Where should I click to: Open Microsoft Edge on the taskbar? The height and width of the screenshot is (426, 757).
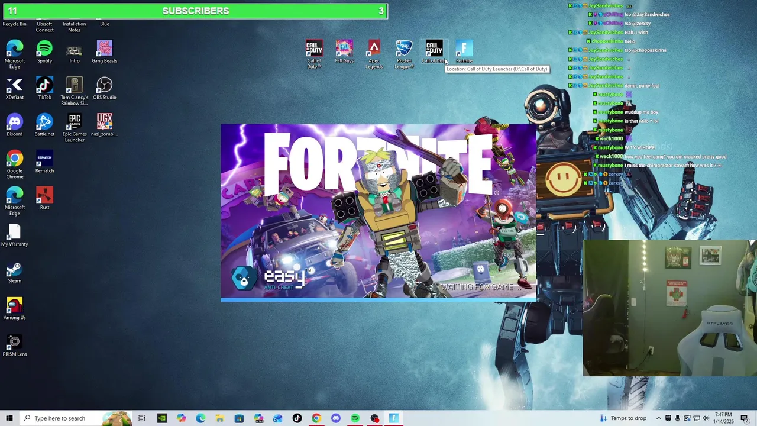coord(200,418)
